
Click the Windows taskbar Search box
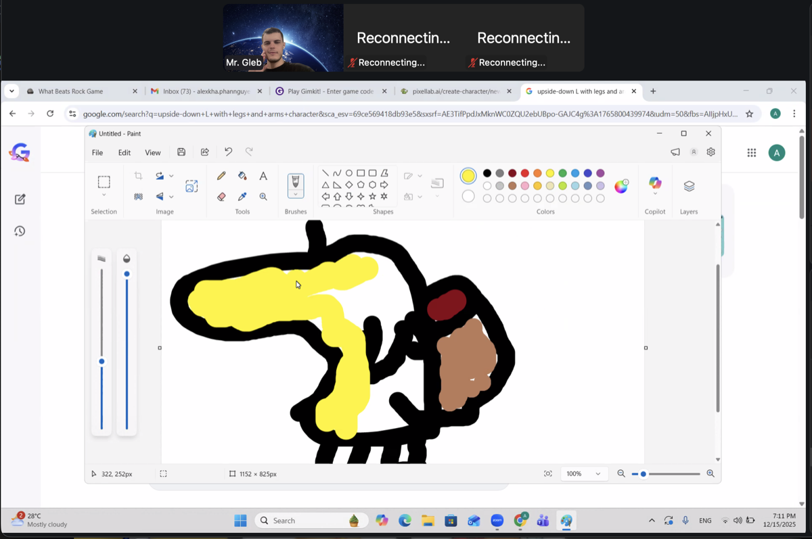311,521
